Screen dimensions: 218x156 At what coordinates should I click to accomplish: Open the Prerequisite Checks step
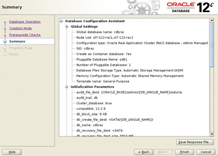25,35
